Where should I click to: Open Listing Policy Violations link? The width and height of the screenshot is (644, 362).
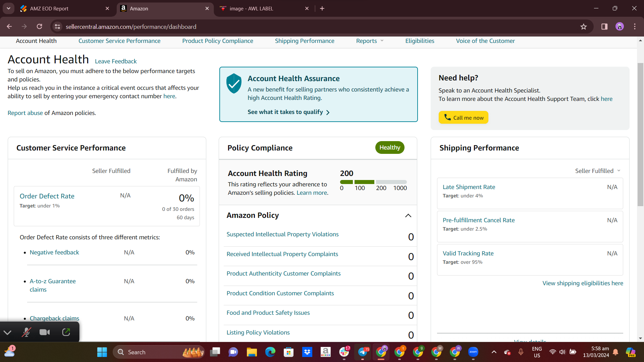click(258, 333)
